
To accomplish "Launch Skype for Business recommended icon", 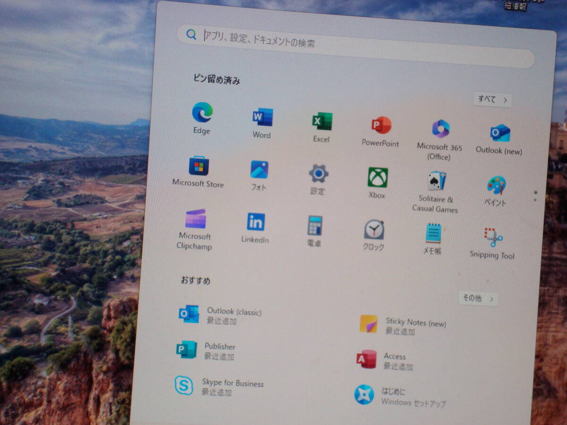I will [183, 386].
